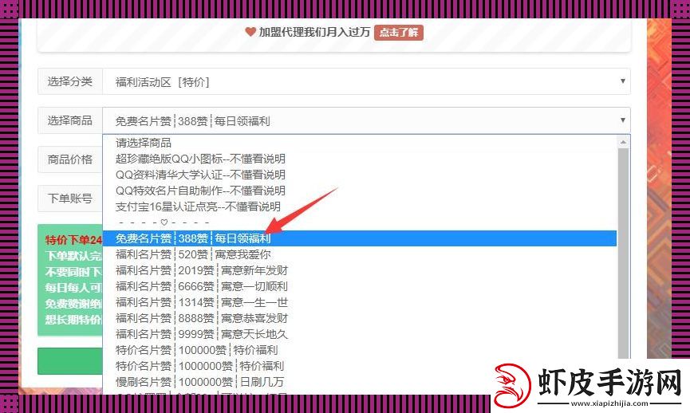The width and height of the screenshot is (690, 413).
Task: Select 支付宝16星认证点亮 option
Action: tap(360, 206)
